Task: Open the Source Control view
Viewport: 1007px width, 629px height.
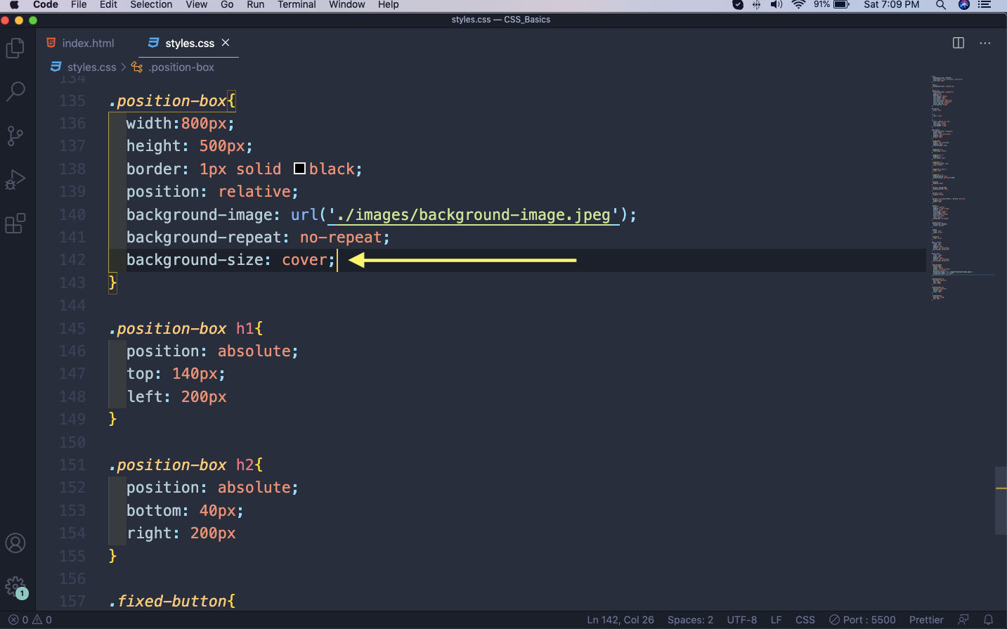Action: click(x=15, y=136)
